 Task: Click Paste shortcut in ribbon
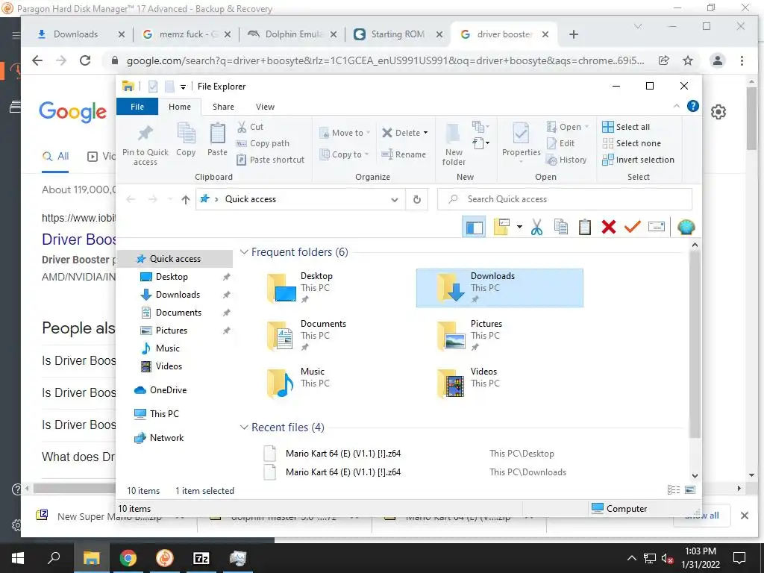click(x=270, y=160)
